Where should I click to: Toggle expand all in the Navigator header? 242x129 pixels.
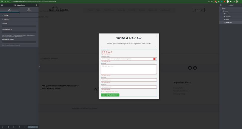[x=221, y=5]
